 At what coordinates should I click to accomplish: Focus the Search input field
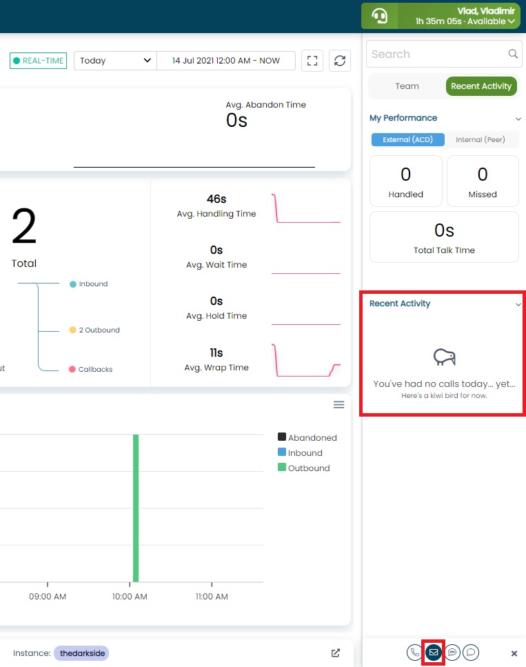(x=444, y=54)
